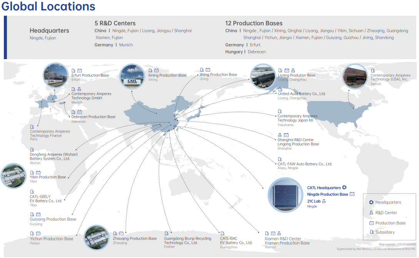Click the subsidiary icon above Guangdong Brunp Recycling
Viewport: 419px width, 258px height.
point(167,233)
